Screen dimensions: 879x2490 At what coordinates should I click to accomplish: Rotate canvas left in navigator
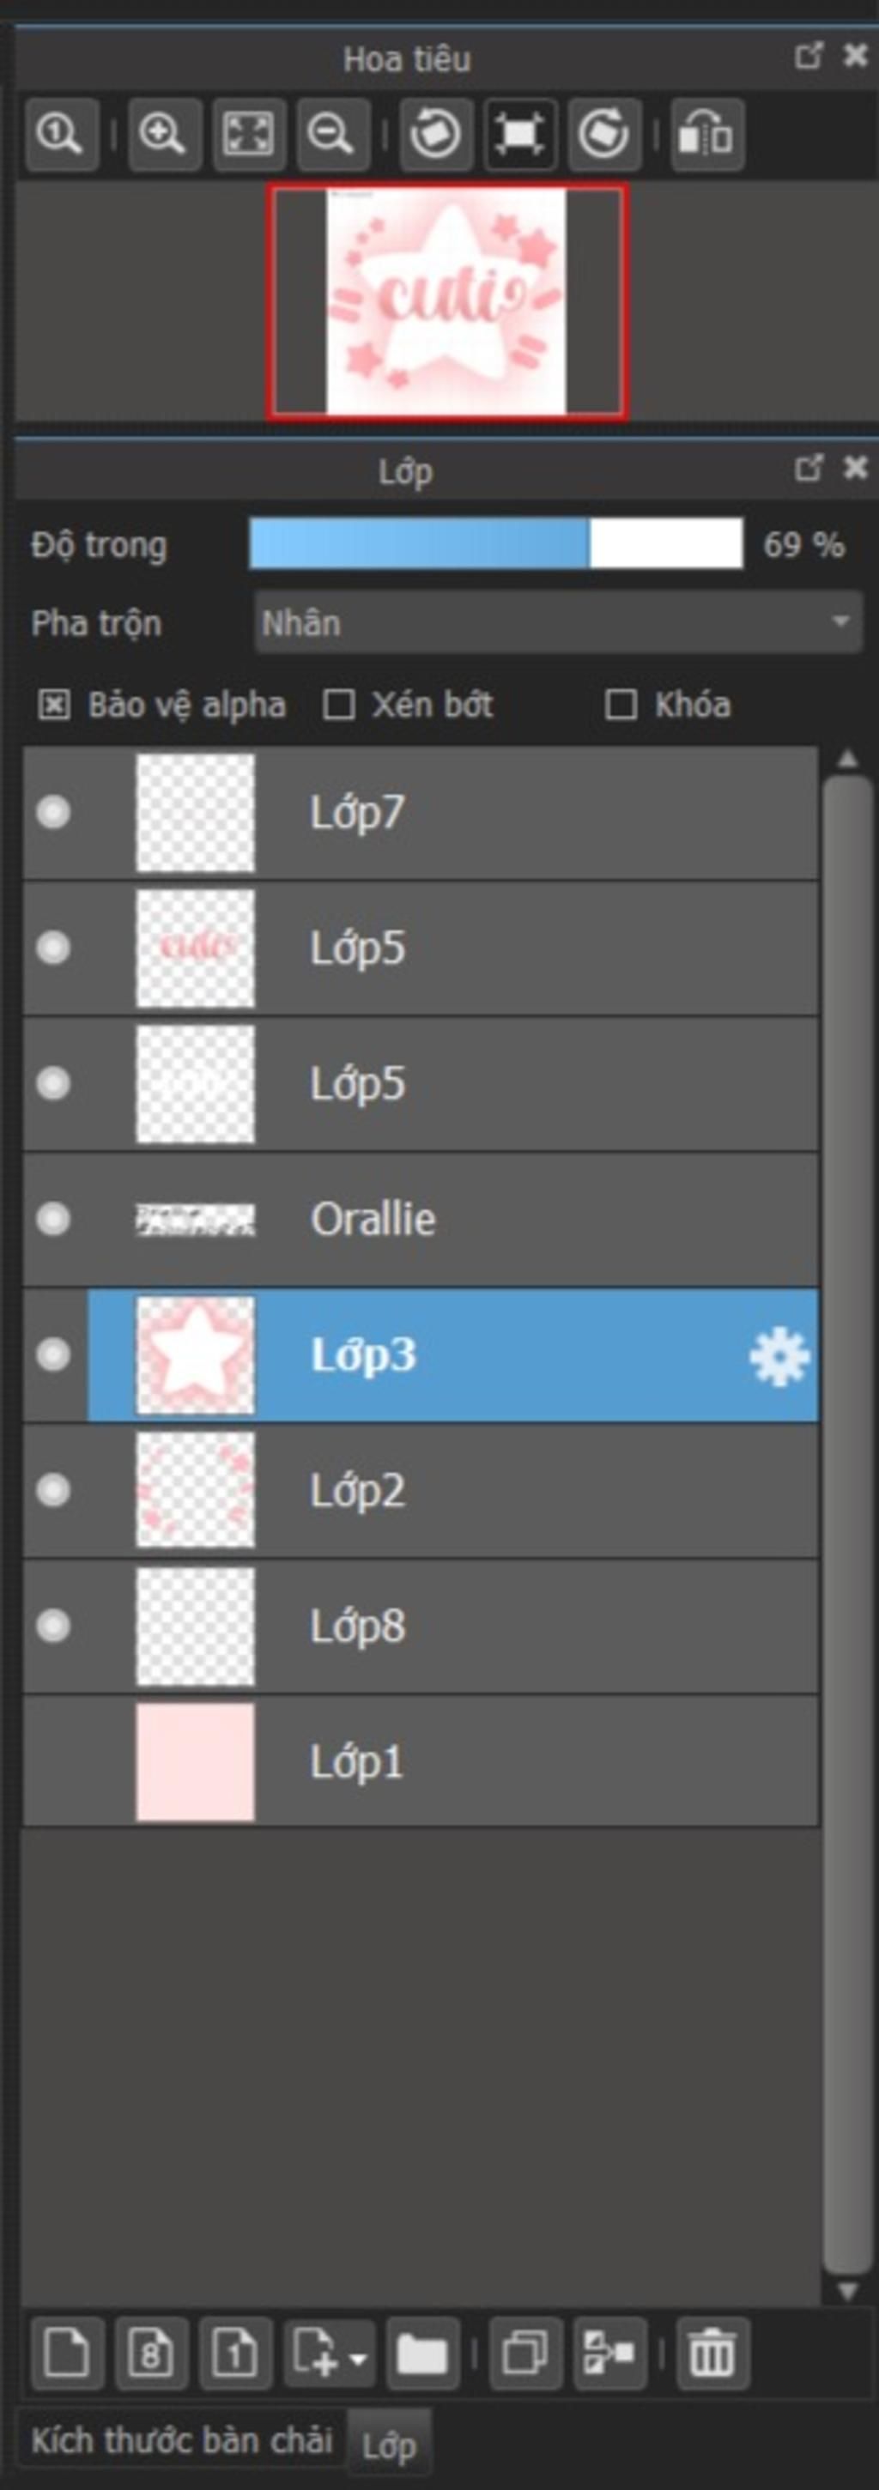[x=435, y=133]
